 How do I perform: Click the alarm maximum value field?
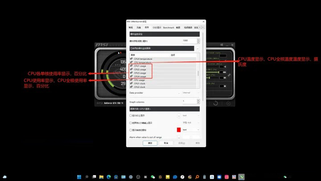click(196, 137)
